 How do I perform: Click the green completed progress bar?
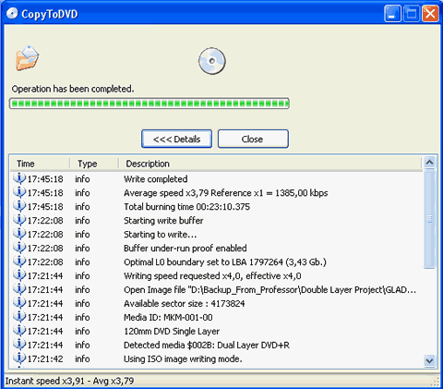pyautogui.click(x=150, y=103)
